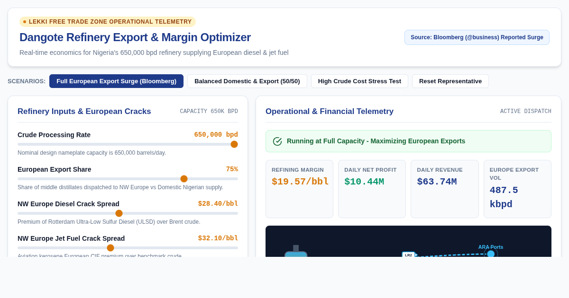Click Reset Representative button
569x298 pixels.
coord(450,81)
